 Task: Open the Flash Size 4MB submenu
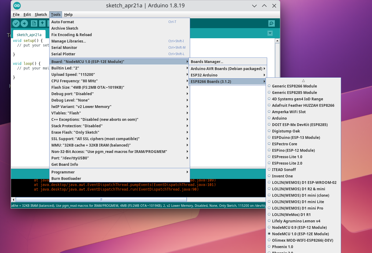pos(120,87)
